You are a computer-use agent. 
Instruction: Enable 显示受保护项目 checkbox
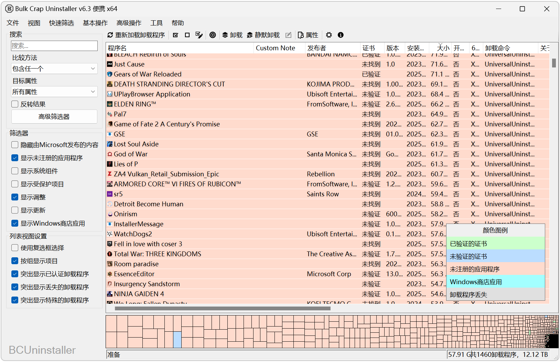15,184
